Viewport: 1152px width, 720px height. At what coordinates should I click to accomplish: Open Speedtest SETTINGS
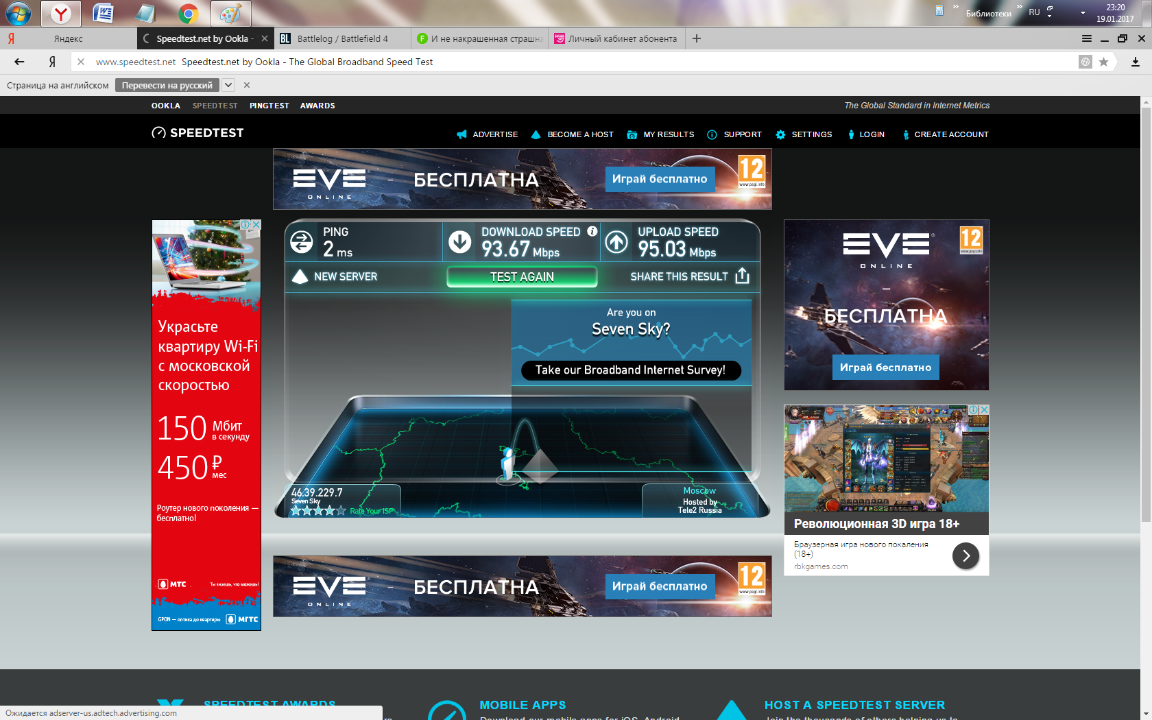(x=804, y=134)
